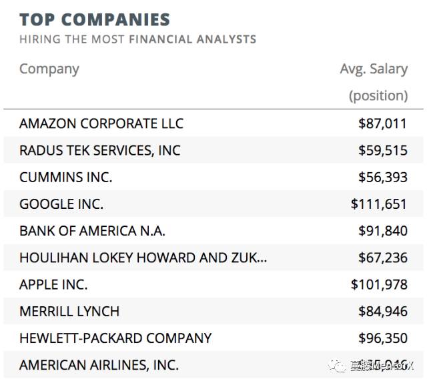Click the $87,011 salary value
The height and width of the screenshot is (385, 427).
[x=382, y=123]
